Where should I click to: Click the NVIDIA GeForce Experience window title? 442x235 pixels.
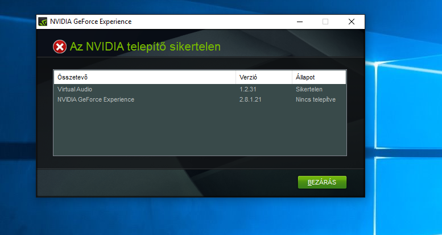pos(91,22)
